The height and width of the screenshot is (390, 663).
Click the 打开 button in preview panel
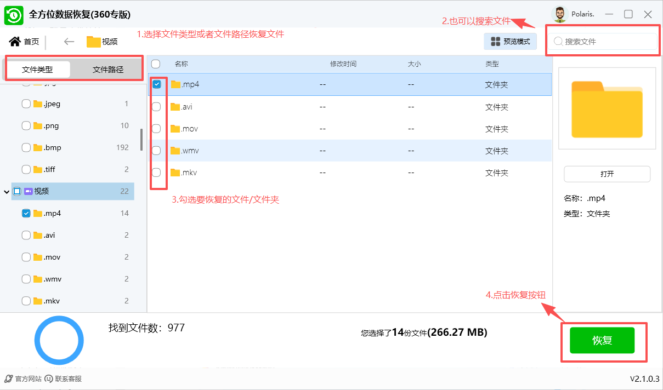coord(607,174)
